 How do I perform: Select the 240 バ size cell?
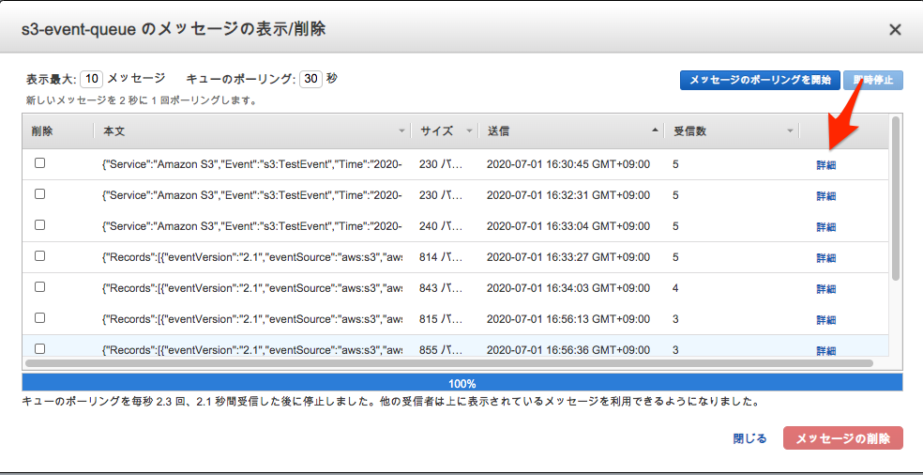[x=440, y=226]
